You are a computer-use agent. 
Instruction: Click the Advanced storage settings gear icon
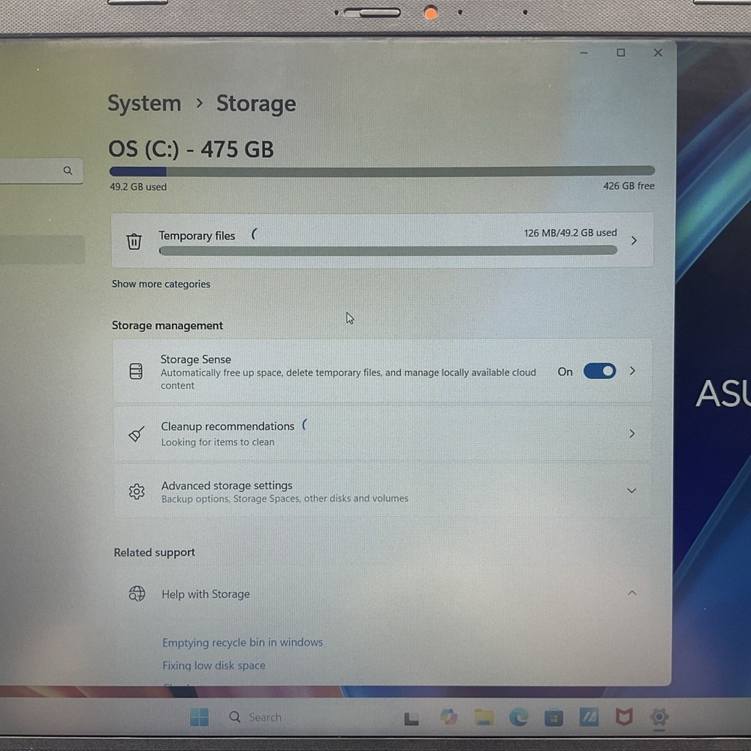137,491
